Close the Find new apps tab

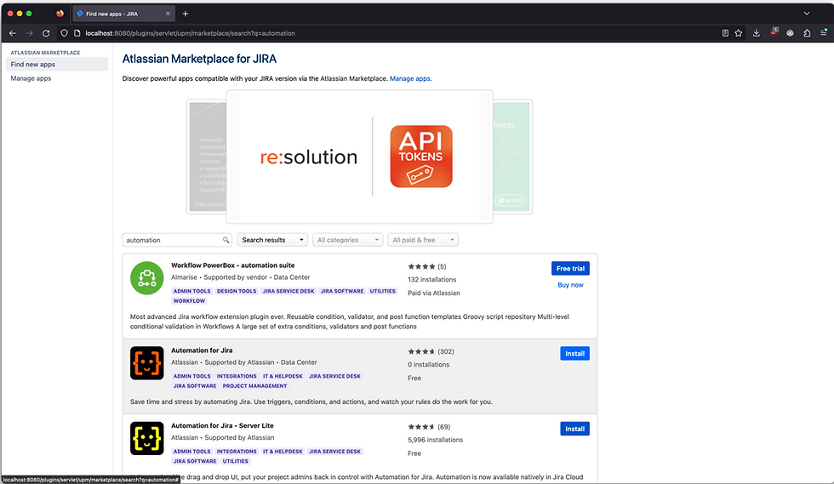pyautogui.click(x=168, y=14)
